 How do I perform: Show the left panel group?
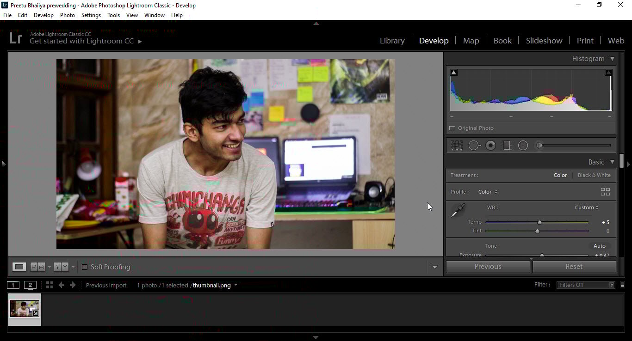3,164
